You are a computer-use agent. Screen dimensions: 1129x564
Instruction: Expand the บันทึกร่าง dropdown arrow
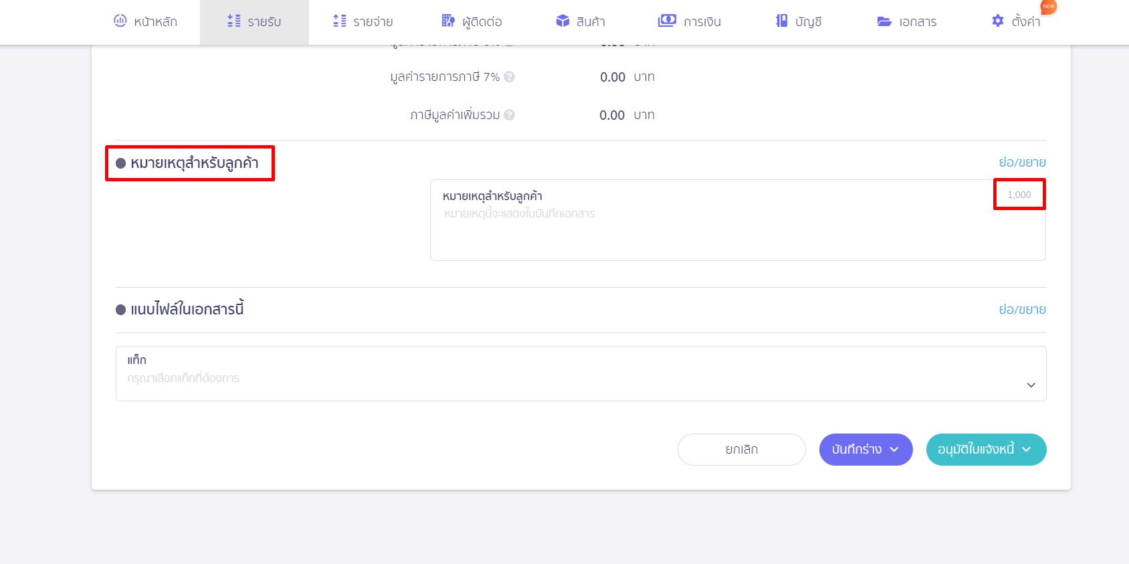(x=894, y=450)
